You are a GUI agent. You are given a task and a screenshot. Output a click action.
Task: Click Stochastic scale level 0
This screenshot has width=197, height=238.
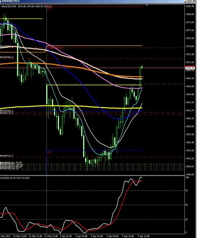pyautogui.click(x=186, y=232)
